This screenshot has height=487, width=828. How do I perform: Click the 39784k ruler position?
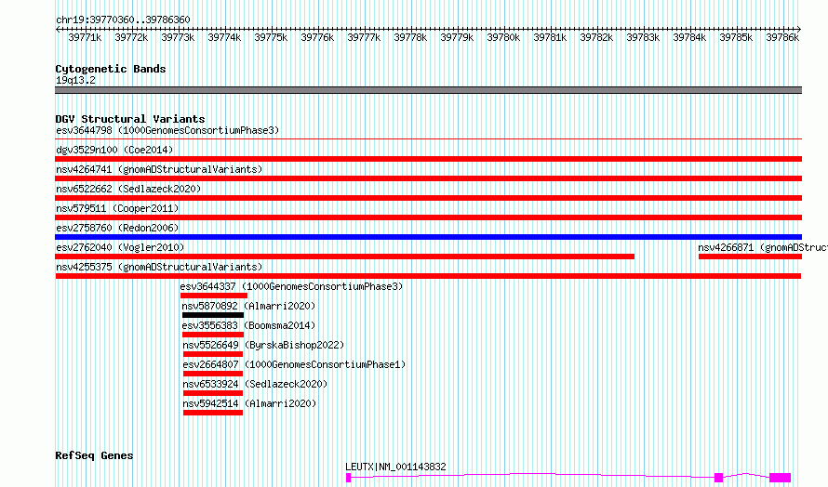click(x=689, y=37)
